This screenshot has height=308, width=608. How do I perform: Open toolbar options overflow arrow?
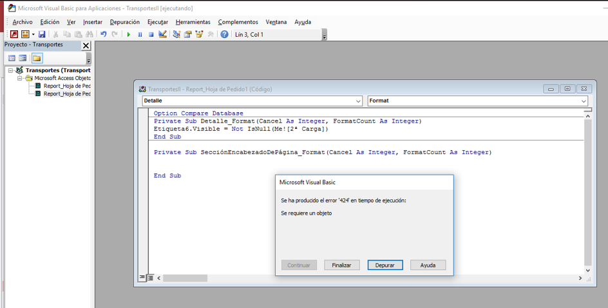[x=325, y=36]
